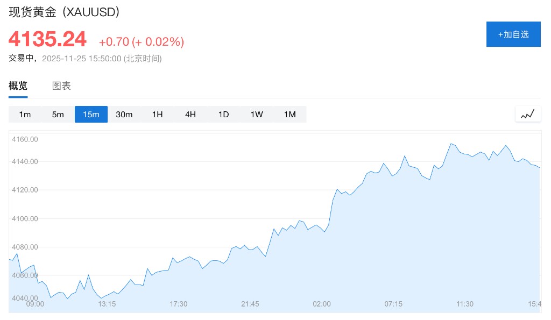Select the 1m interval
Viewport: 551px width, 320px height.
(x=25, y=114)
